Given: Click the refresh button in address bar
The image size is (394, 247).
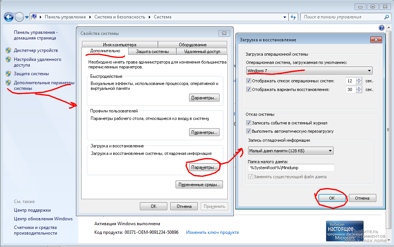Looking at the screenshot, I should (293, 17).
